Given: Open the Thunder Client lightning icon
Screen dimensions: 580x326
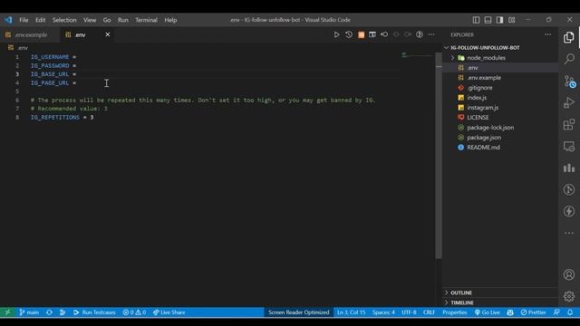Looking at the screenshot, I should point(569,211).
